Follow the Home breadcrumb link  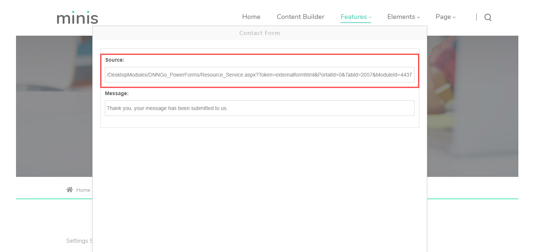point(83,190)
